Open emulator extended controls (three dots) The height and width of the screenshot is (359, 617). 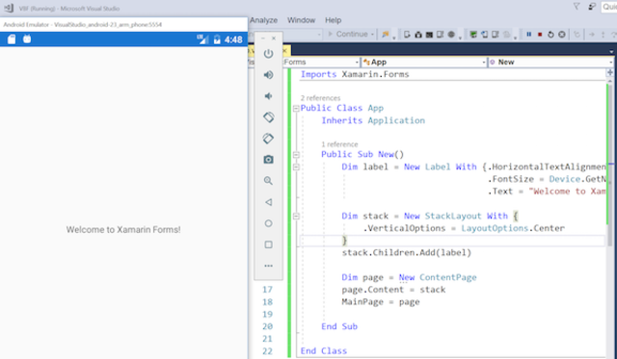click(268, 266)
